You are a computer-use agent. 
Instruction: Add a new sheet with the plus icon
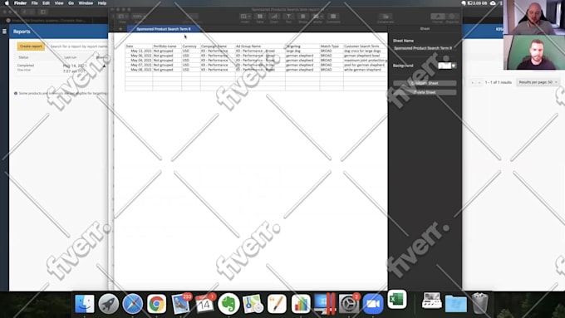[120, 29]
